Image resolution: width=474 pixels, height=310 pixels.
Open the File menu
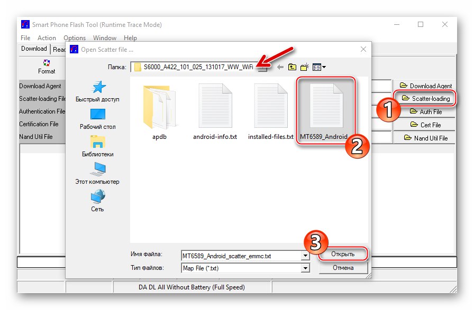pyautogui.click(x=25, y=37)
